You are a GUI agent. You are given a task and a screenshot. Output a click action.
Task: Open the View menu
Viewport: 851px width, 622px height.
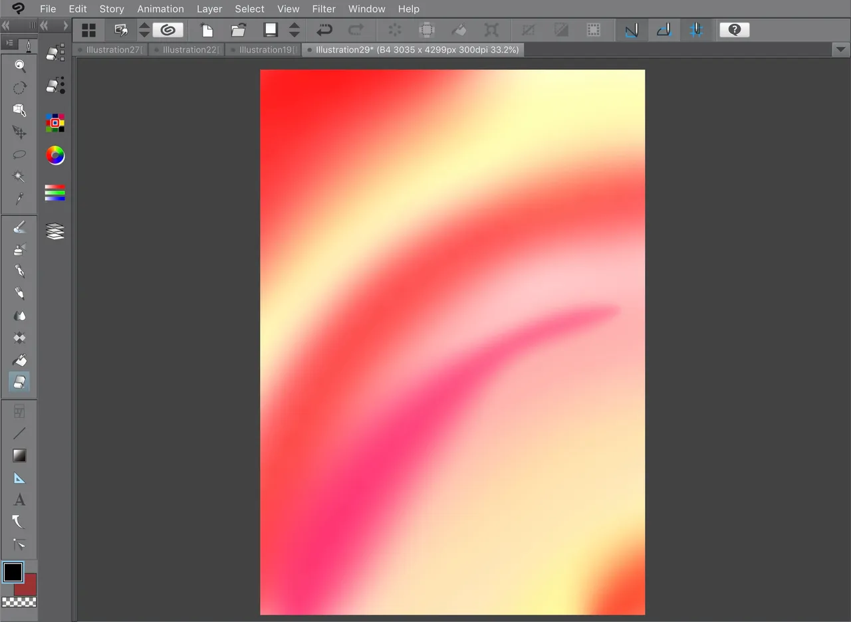coord(289,9)
